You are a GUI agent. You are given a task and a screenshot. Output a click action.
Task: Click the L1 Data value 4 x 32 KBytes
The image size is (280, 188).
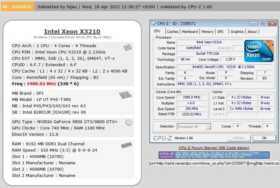click(242, 97)
